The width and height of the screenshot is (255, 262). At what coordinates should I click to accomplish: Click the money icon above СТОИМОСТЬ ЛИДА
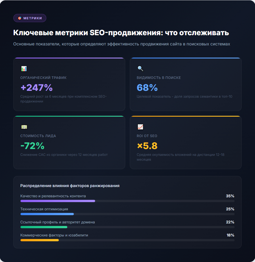click(24, 127)
